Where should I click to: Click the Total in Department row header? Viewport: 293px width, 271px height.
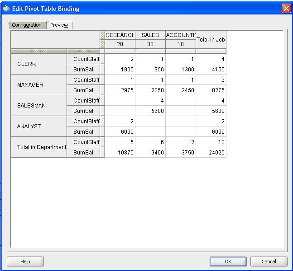point(38,147)
